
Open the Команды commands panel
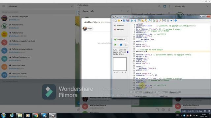click(119, 25)
